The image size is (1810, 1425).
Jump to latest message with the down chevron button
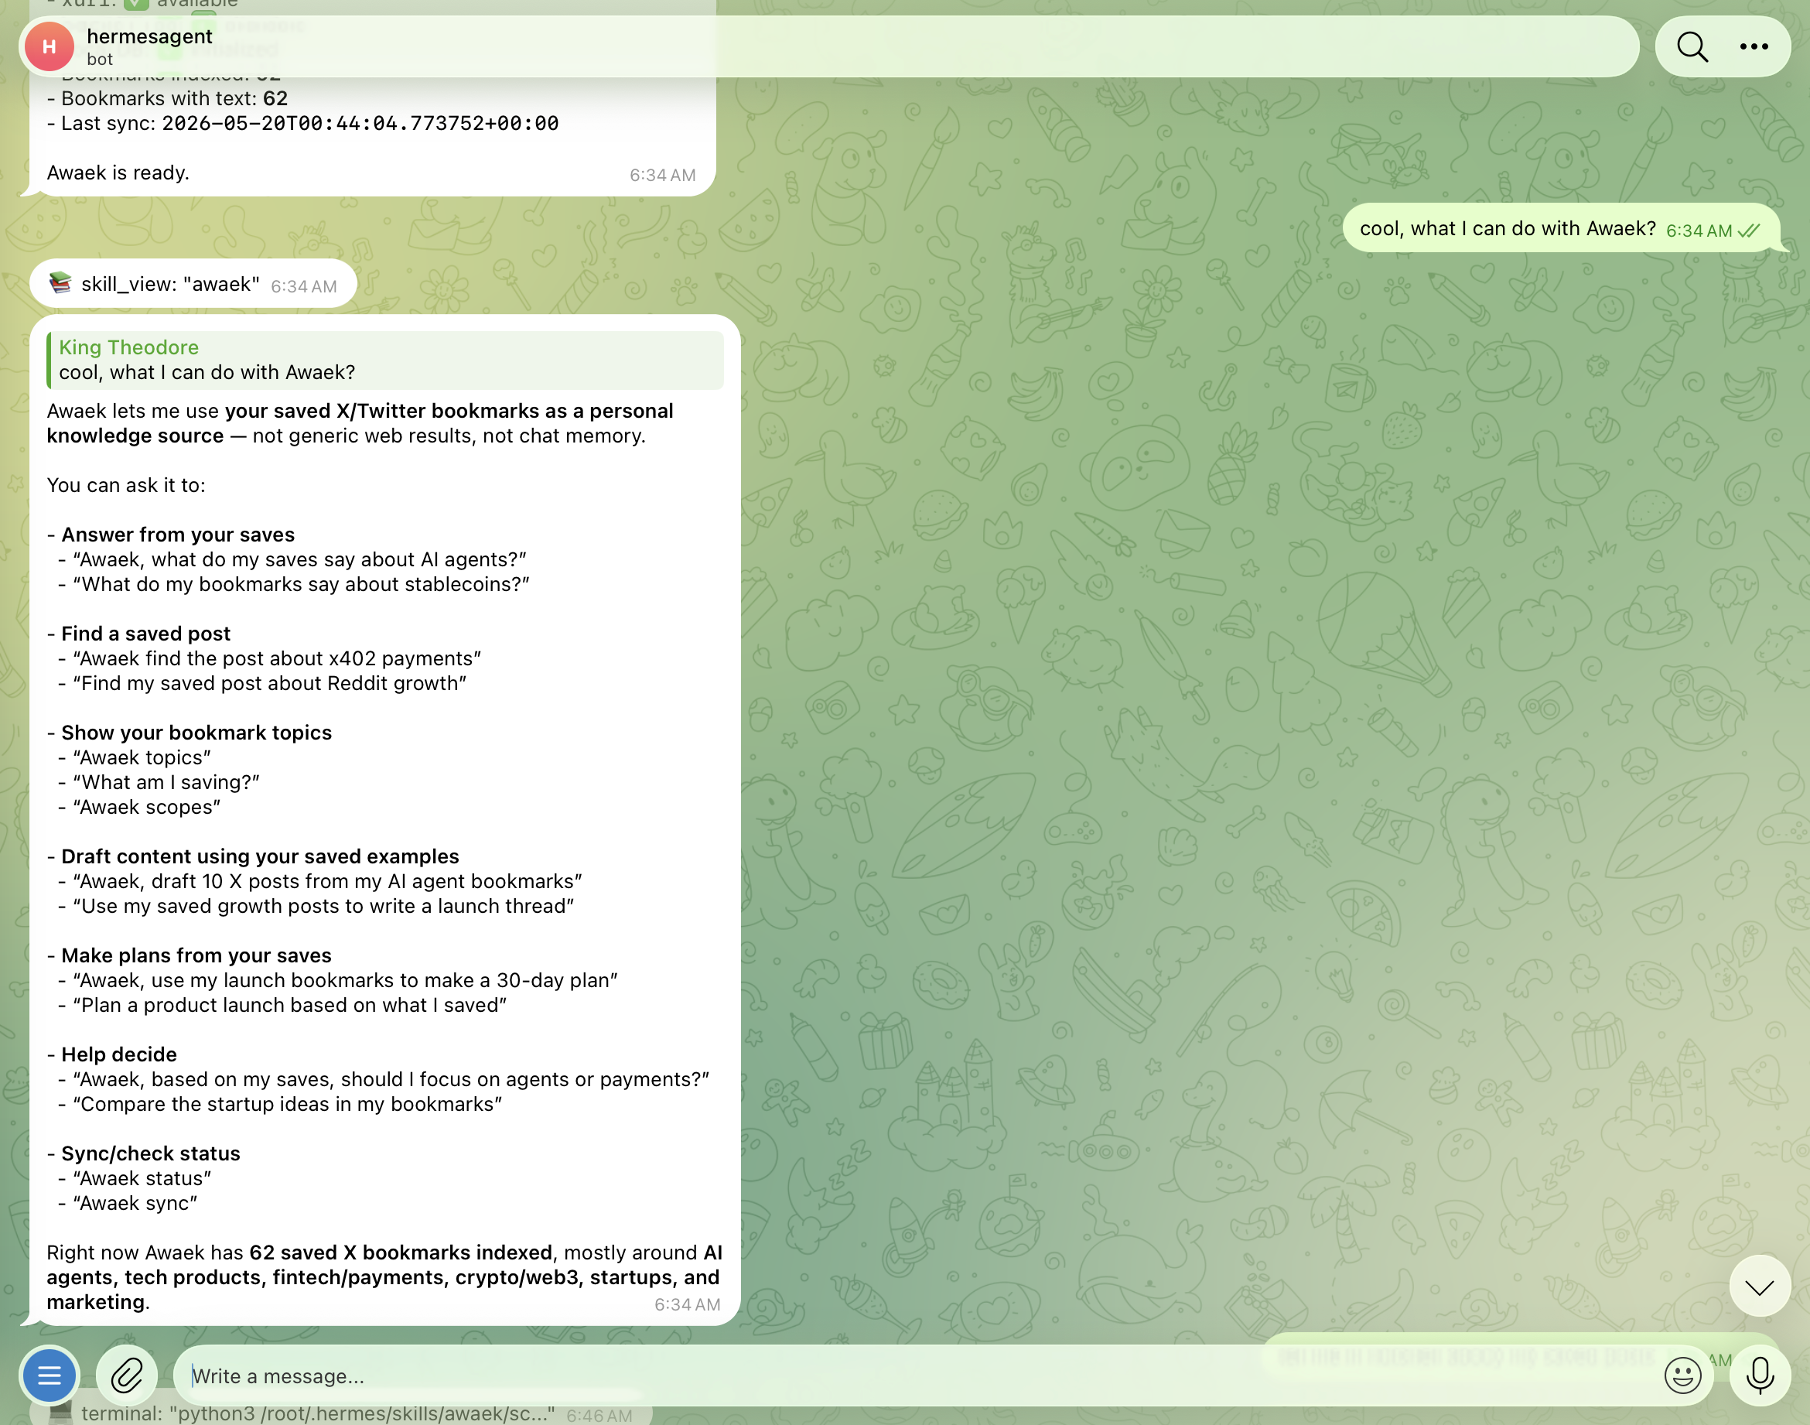[1760, 1287]
